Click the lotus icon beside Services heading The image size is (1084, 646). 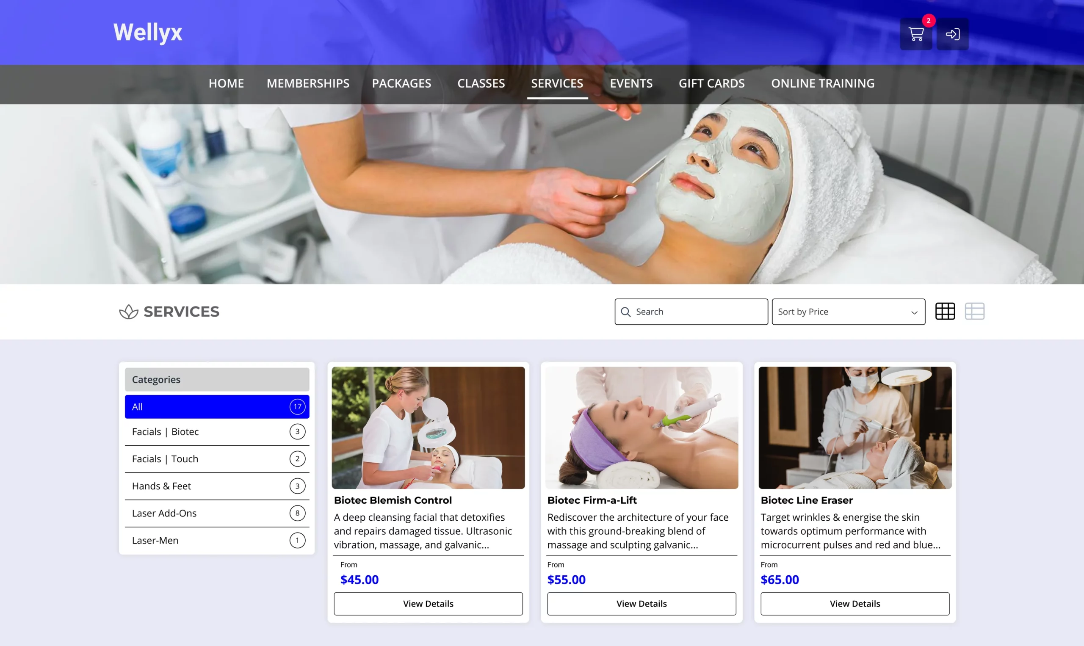tap(128, 312)
